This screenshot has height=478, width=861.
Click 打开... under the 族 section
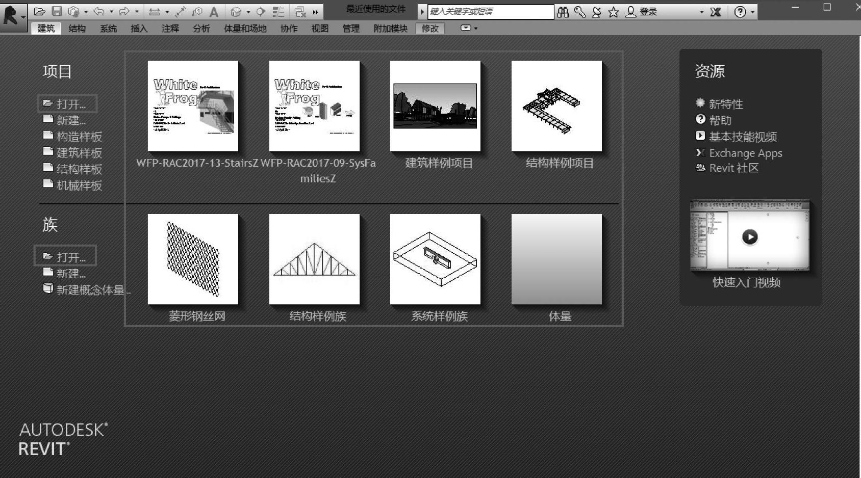point(65,257)
